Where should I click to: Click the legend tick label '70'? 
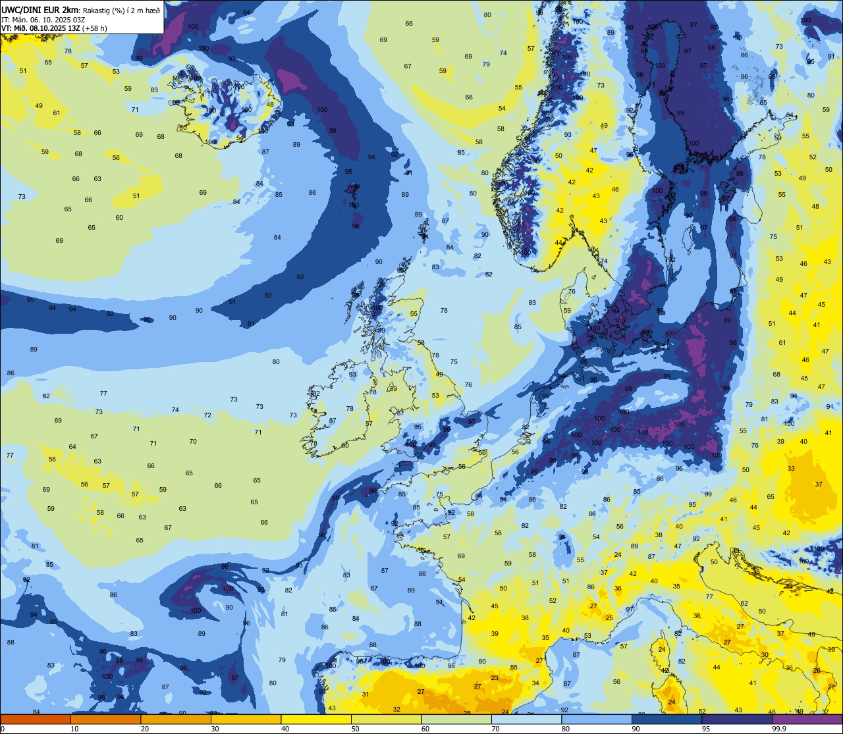click(495, 729)
